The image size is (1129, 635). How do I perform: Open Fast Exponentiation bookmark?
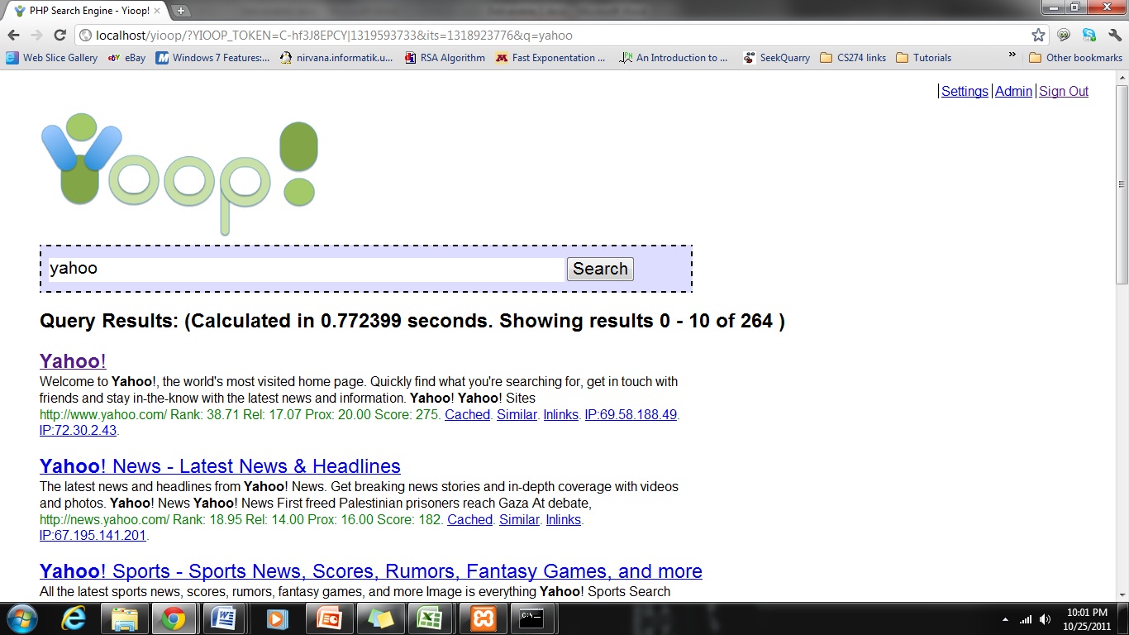[x=550, y=58]
